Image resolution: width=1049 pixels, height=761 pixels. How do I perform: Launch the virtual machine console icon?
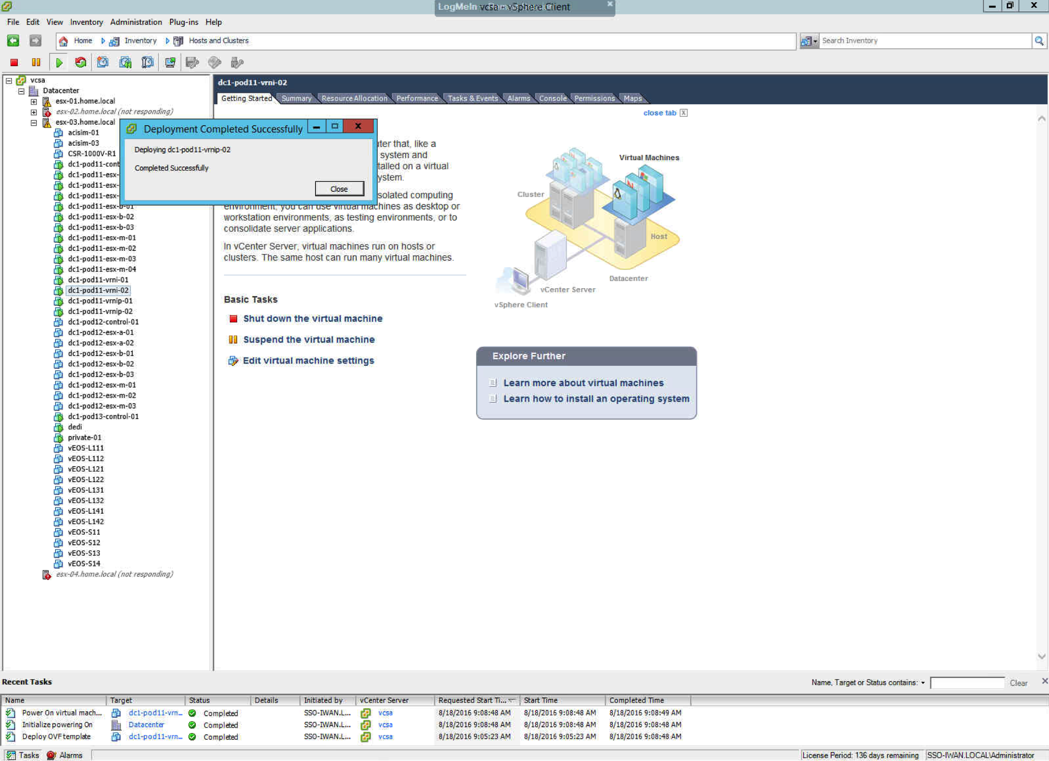pos(170,63)
